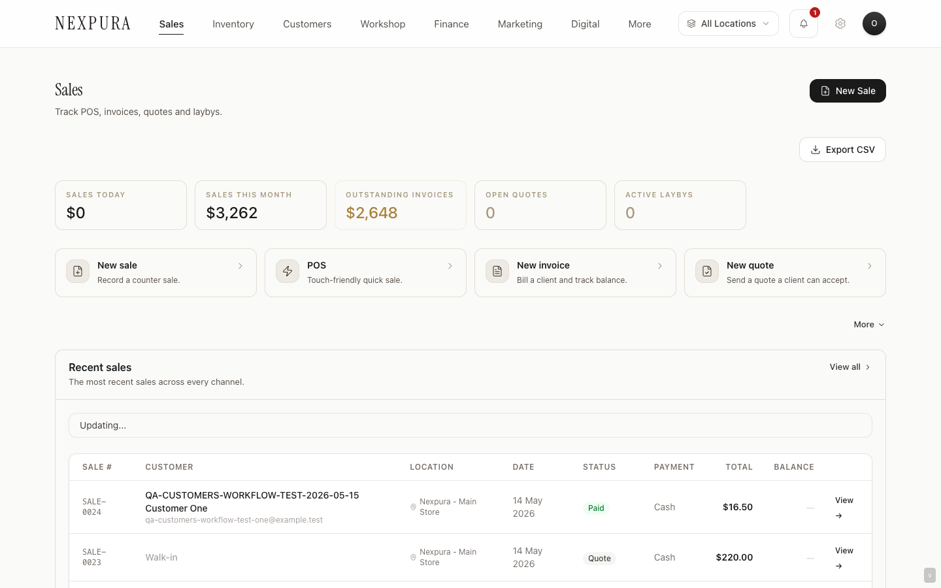Click the New invoice document icon
The width and height of the screenshot is (941, 588).
pyautogui.click(x=497, y=271)
